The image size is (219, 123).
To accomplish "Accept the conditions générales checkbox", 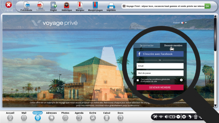I will (138, 80).
